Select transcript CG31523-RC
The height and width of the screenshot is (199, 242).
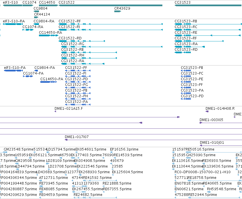coord(208,30)
